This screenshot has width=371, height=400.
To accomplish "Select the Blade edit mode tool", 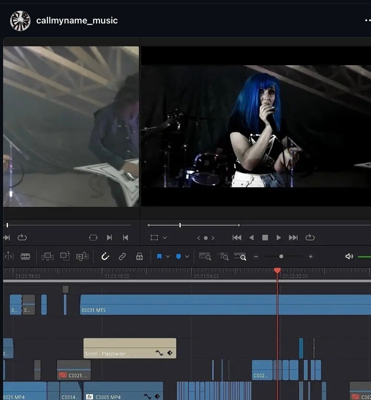I will [25, 256].
